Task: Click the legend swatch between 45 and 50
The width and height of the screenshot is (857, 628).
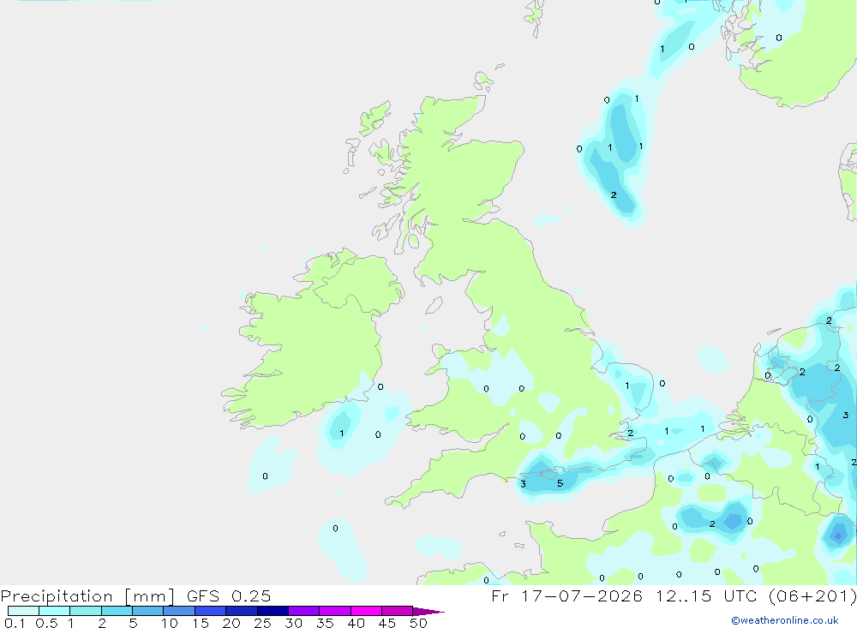Action: pos(398,611)
